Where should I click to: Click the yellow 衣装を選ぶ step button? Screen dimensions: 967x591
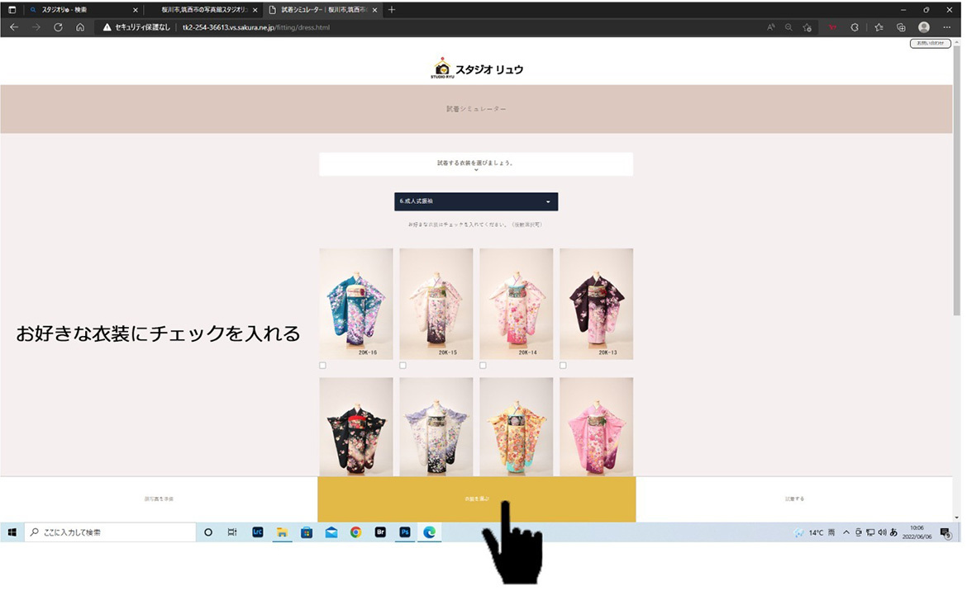[477, 499]
